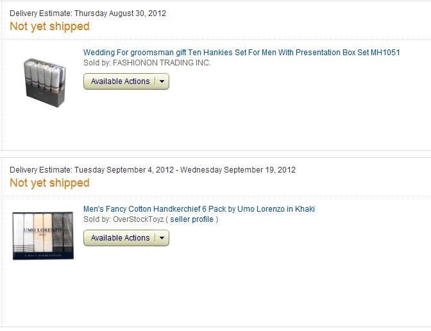Click the Delivery Estimate label for the August order

pos(40,13)
